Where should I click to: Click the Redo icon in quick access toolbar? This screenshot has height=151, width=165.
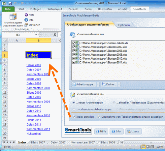[22, 3]
